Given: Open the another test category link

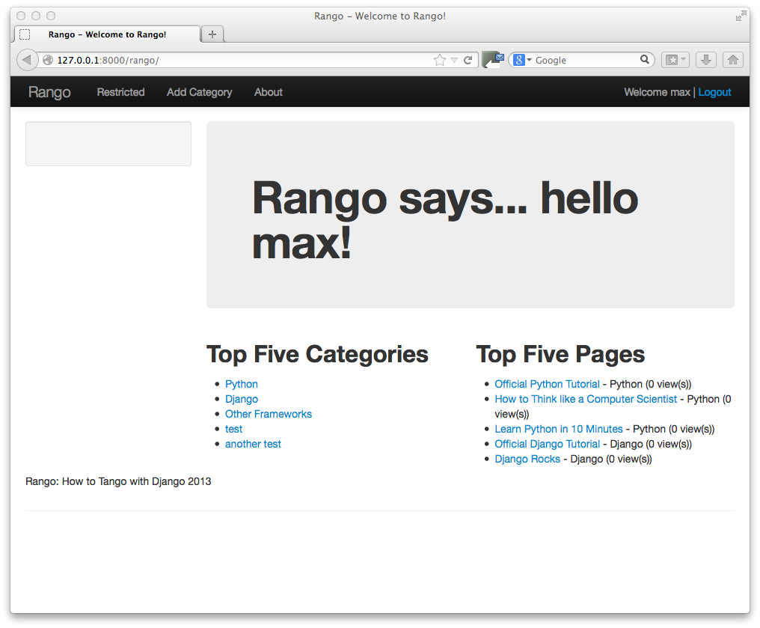Looking at the screenshot, I should [x=253, y=444].
